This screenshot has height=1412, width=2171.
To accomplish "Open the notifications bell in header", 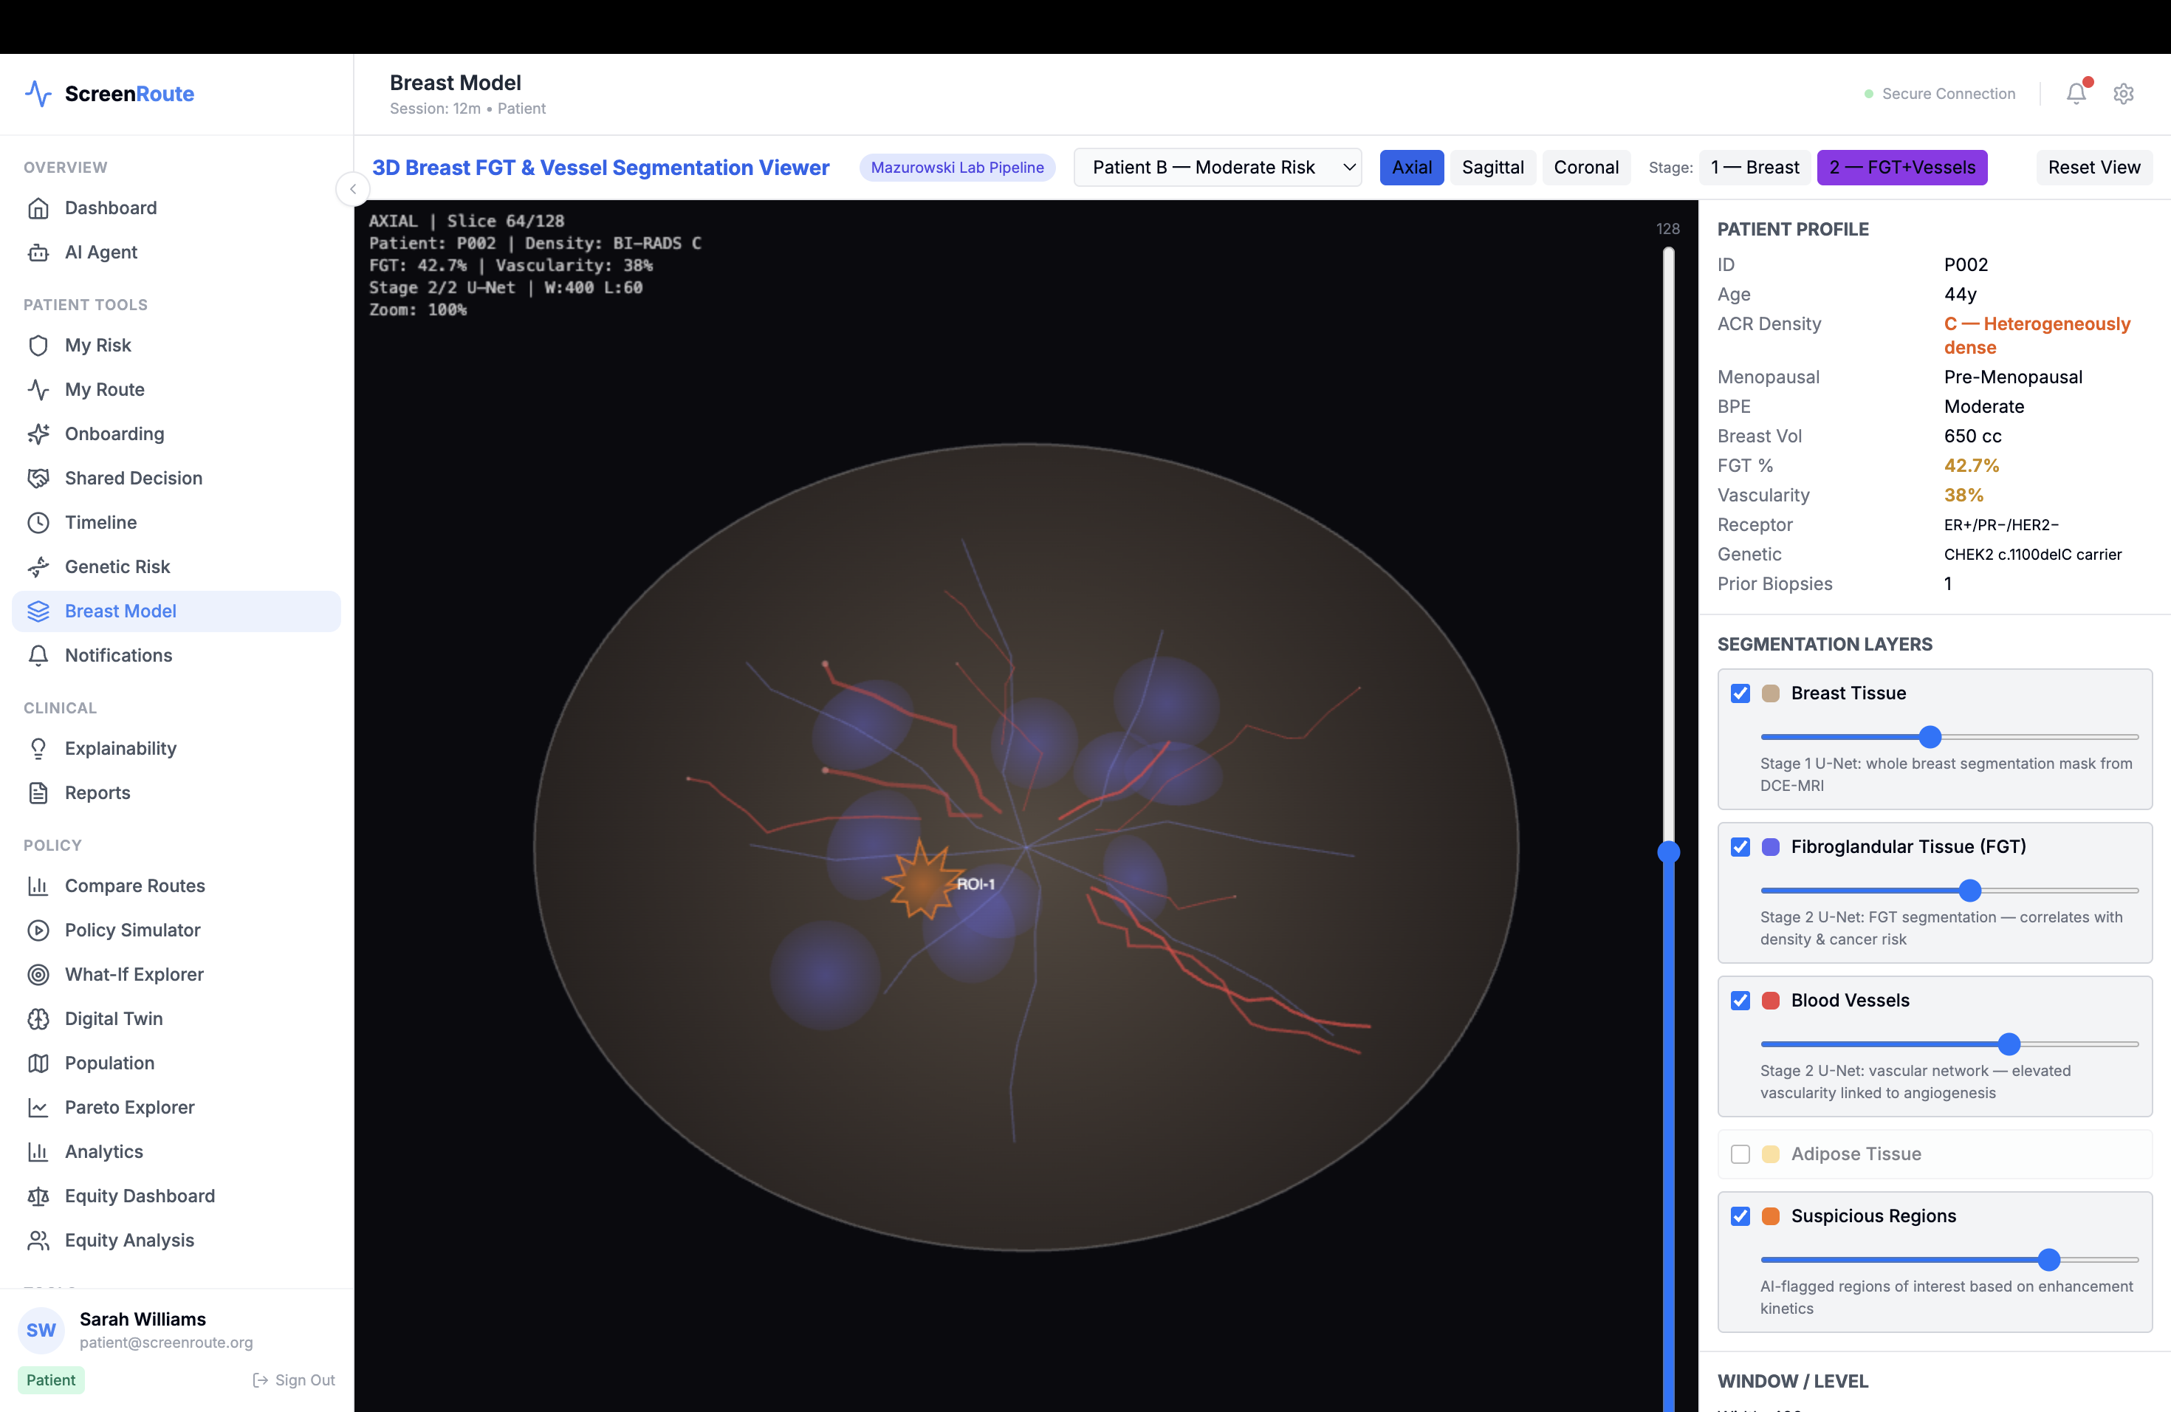I will [2076, 93].
